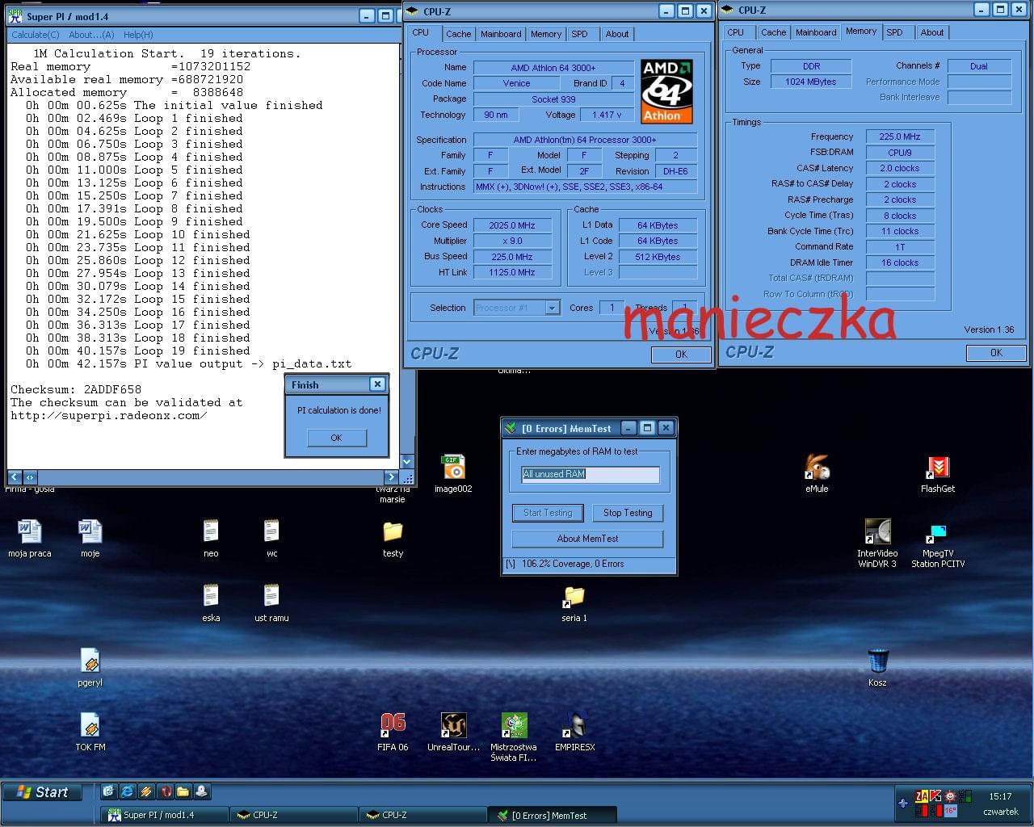Select Mainboard tab in right CPU-Z window
The width and height of the screenshot is (1034, 827).
(x=816, y=32)
